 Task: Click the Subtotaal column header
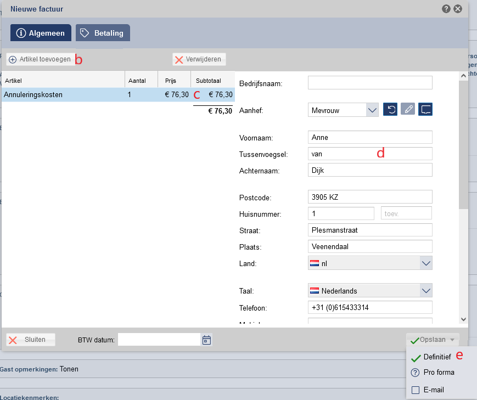(x=213, y=81)
